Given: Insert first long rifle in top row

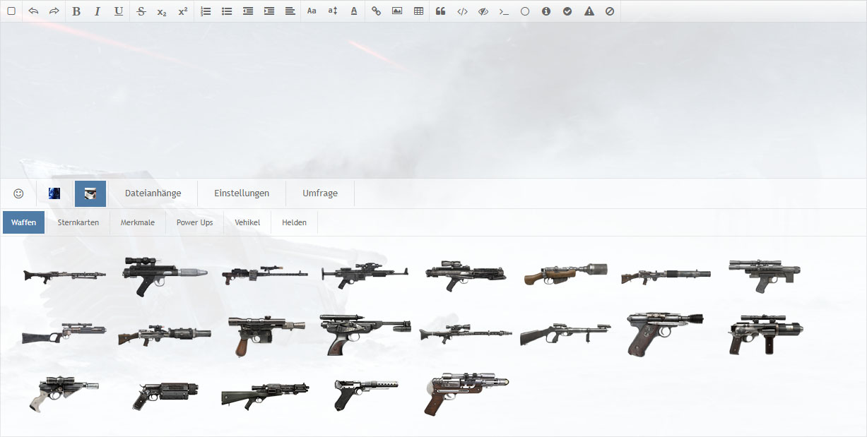Looking at the screenshot, I should [x=64, y=275].
